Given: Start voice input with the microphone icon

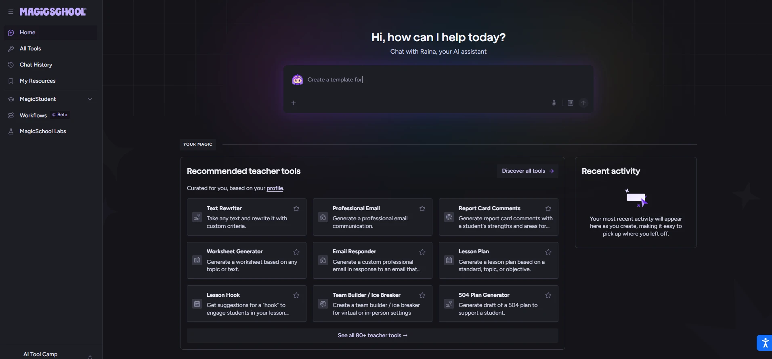Looking at the screenshot, I should [554, 103].
